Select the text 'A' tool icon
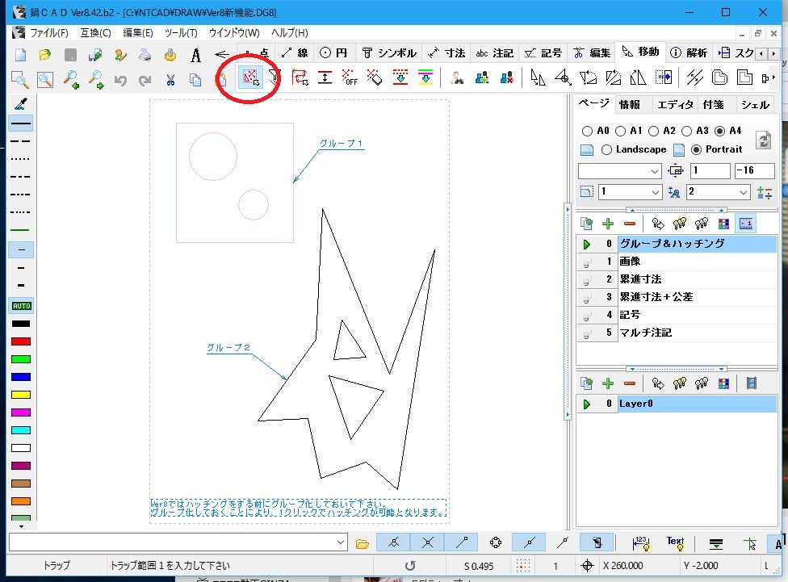The width and height of the screenshot is (788, 582). pos(195,54)
